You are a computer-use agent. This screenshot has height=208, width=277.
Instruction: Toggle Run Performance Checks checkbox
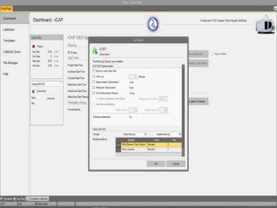[94, 93]
